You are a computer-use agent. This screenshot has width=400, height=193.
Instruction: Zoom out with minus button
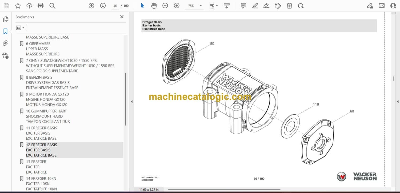coord(165,6)
